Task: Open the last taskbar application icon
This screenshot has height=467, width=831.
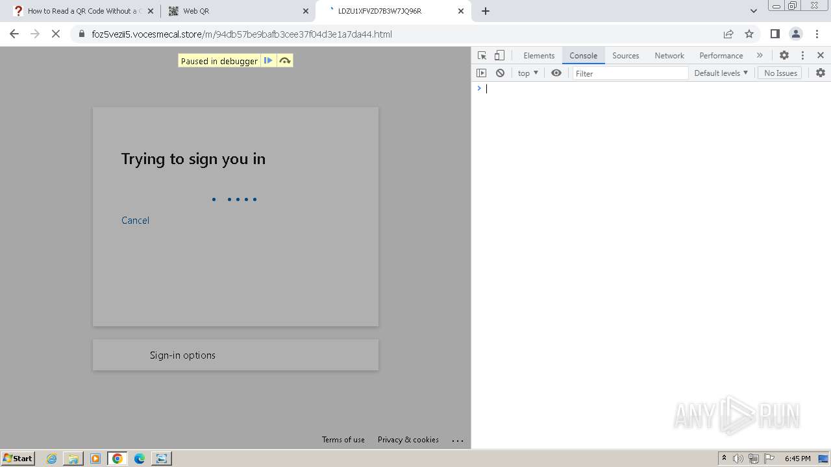Action: click(x=161, y=459)
